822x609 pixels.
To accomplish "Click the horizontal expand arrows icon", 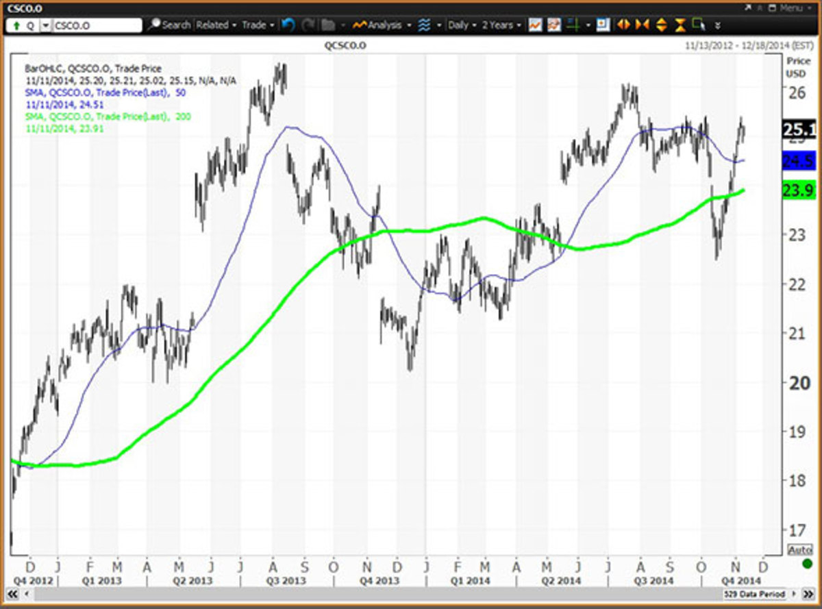I will point(623,25).
